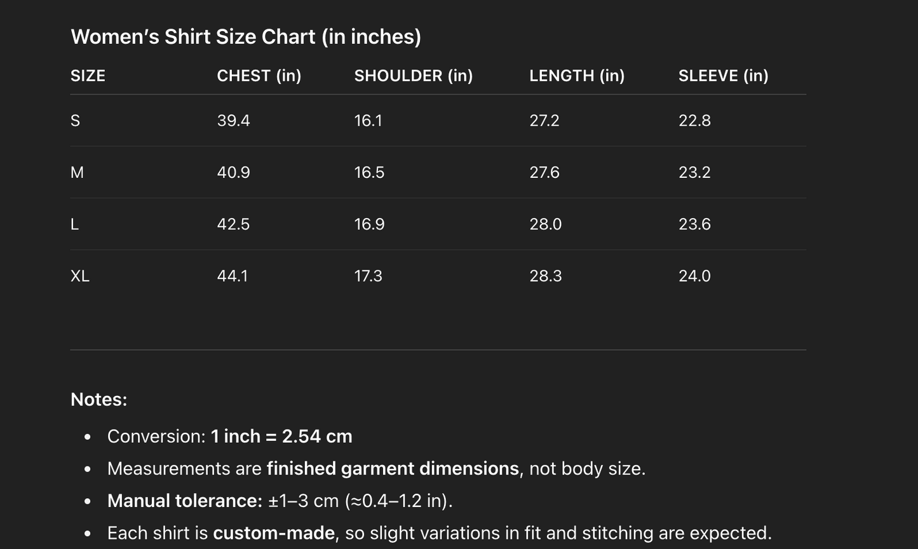Click the Women's Shirt Size Chart heading
The width and height of the screenshot is (918, 549).
point(245,37)
